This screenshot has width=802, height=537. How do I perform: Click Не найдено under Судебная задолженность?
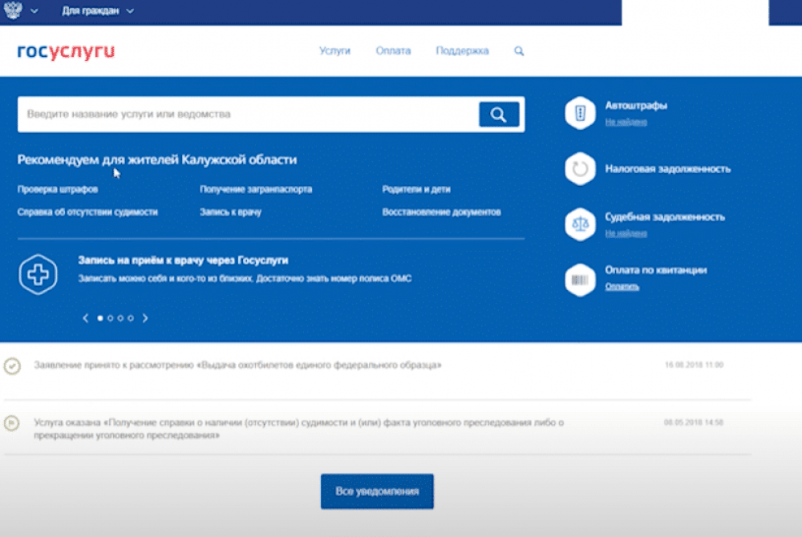tap(626, 233)
